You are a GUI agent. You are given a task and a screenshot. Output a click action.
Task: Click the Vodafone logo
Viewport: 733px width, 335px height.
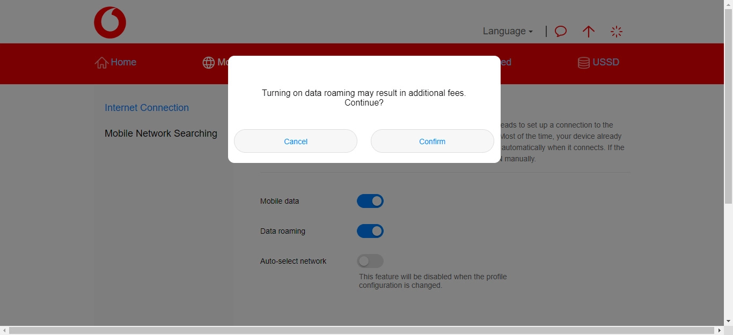coord(110,22)
